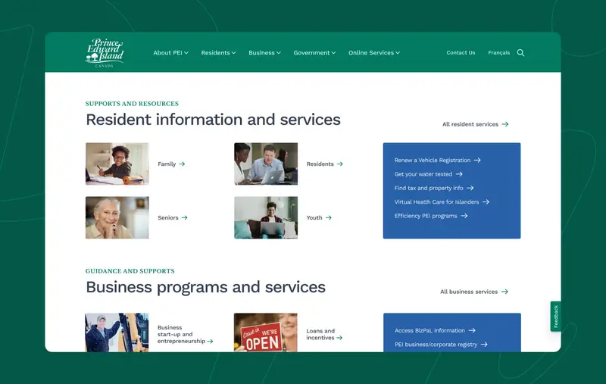The height and width of the screenshot is (384, 606).
Task: Click the arrow beside Youth
Action: click(x=329, y=218)
